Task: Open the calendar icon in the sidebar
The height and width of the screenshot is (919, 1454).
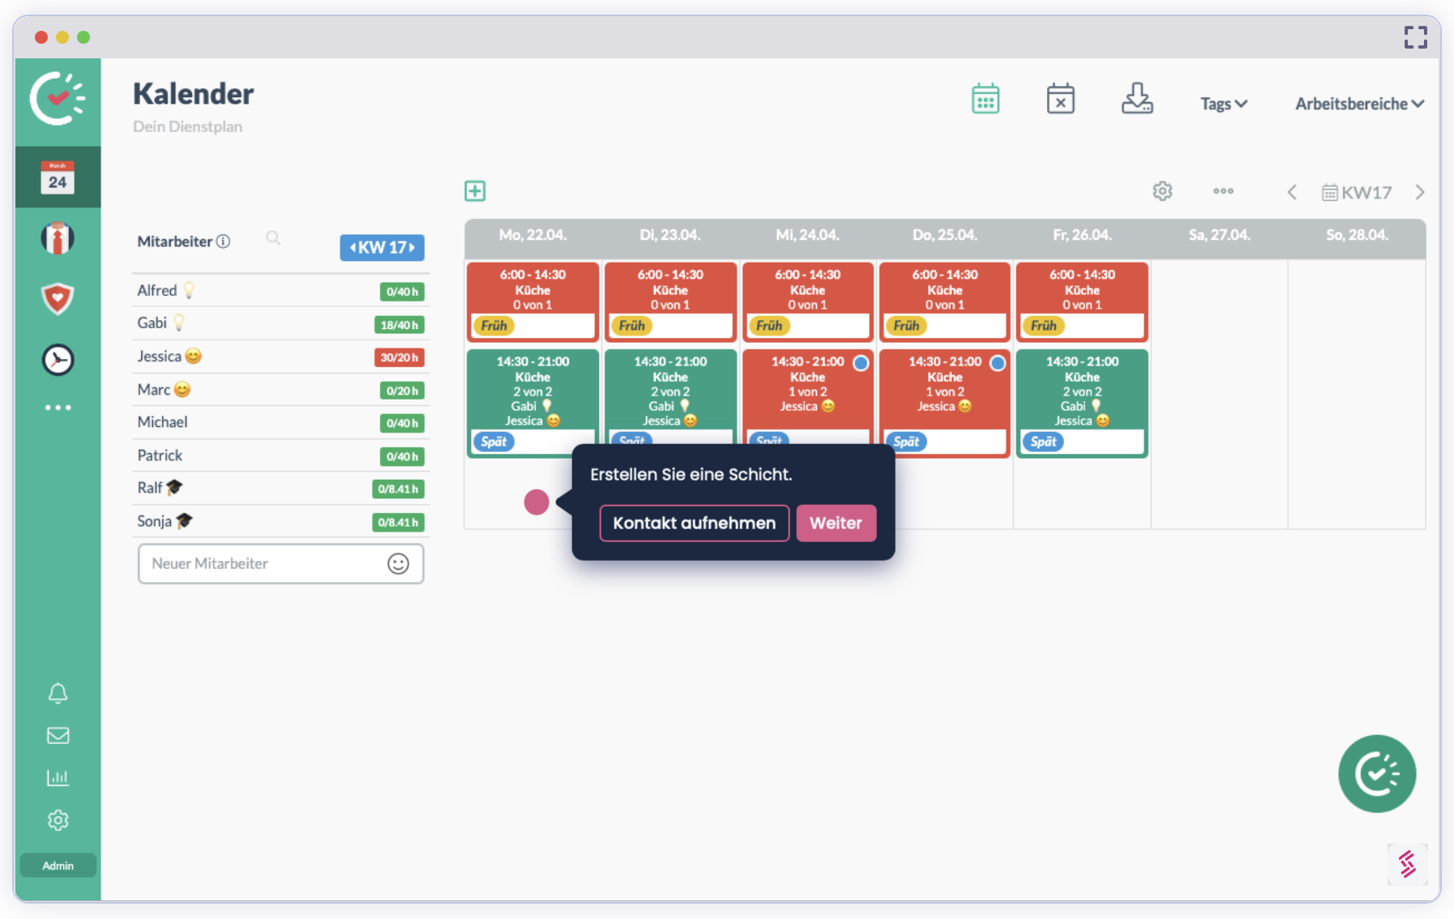Action: (x=58, y=177)
